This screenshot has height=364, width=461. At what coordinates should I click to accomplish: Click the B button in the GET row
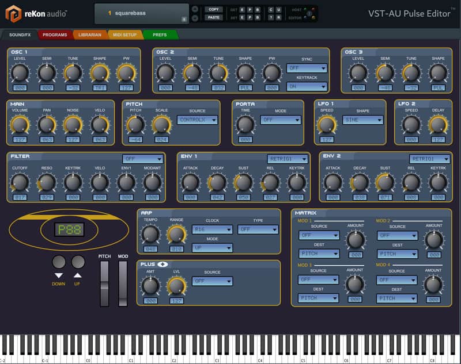(257, 10)
